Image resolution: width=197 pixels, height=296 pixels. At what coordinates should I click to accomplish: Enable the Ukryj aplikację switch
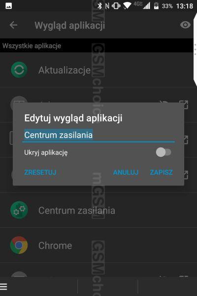pos(164,152)
